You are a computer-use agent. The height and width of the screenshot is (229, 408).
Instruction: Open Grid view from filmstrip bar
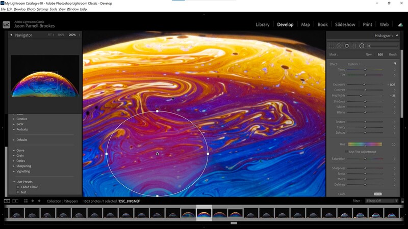point(26,201)
